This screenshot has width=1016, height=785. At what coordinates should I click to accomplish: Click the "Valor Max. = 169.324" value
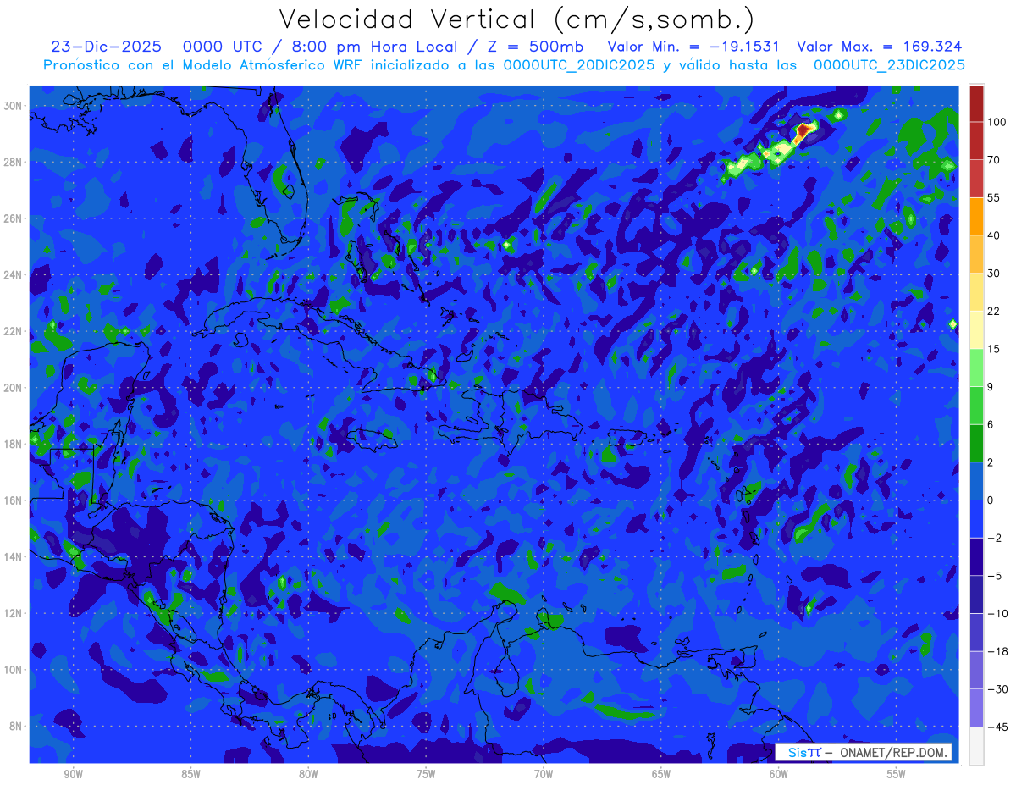(x=880, y=47)
